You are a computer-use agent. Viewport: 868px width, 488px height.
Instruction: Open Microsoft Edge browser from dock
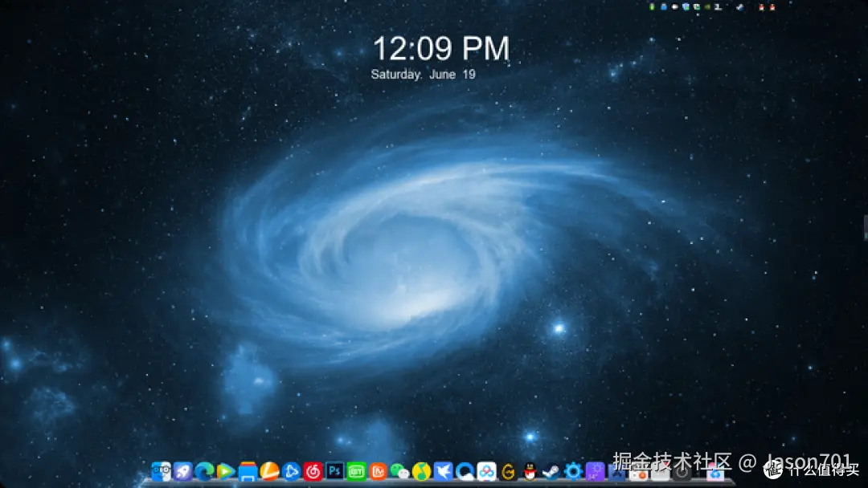pos(204,471)
